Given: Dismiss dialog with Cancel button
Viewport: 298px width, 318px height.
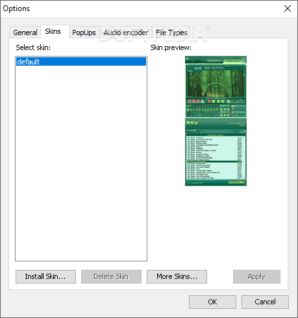Looking at the screenshot, I should (265, 302).
